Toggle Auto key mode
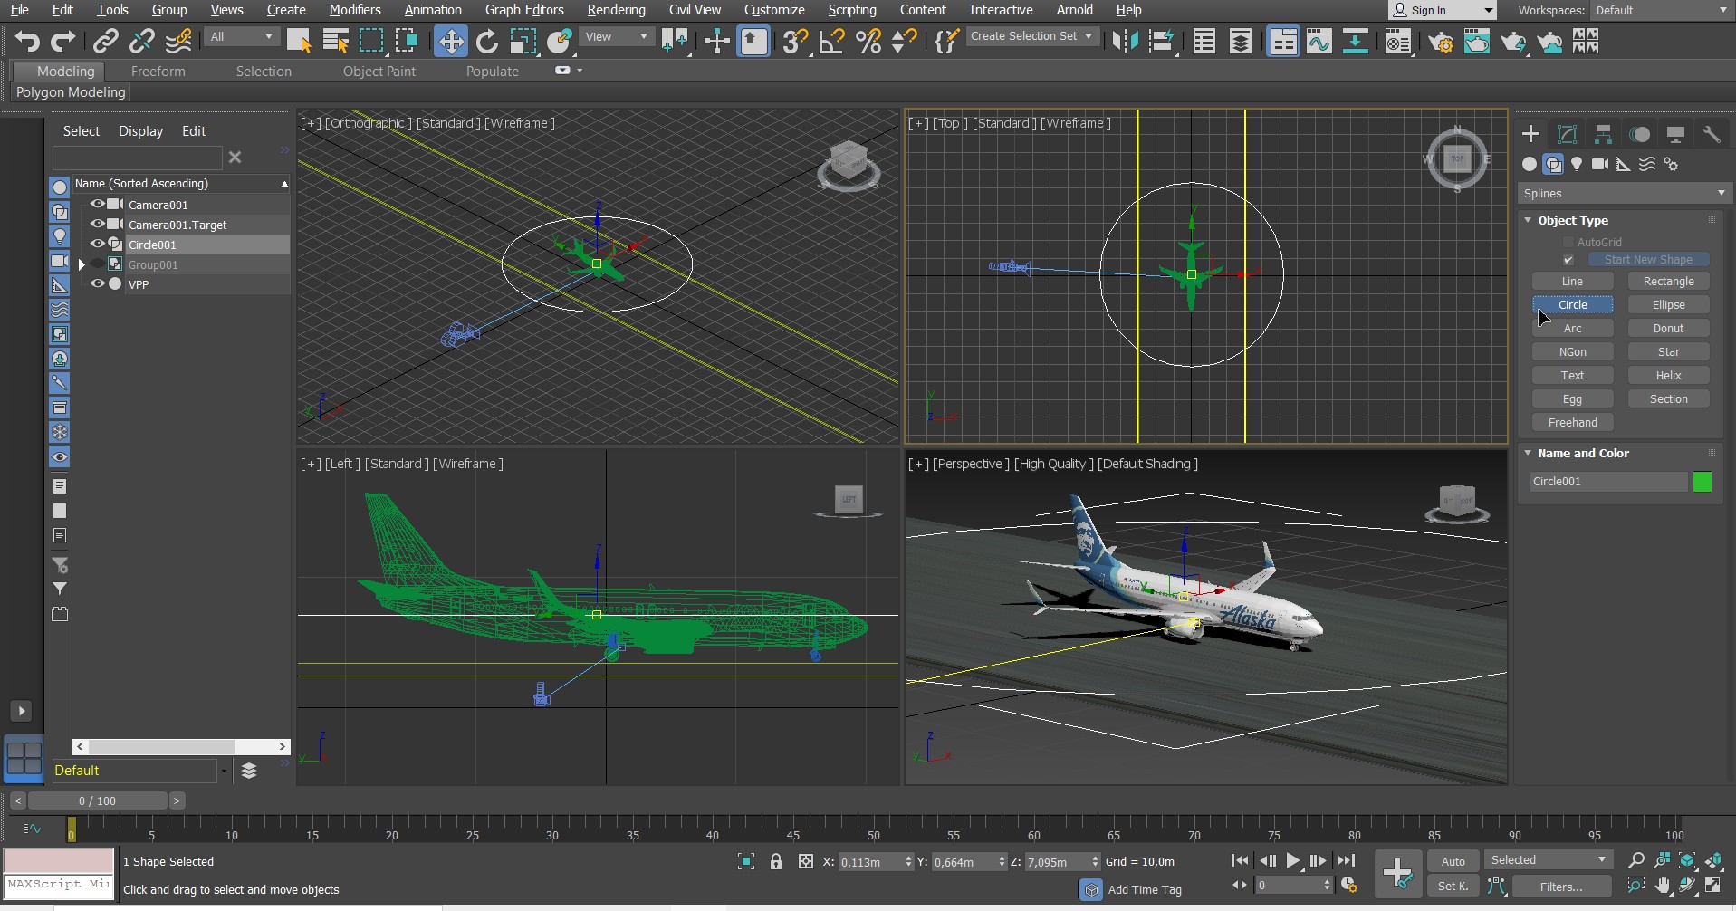This screenshot has width=1736, height=911. (1453, 861)
